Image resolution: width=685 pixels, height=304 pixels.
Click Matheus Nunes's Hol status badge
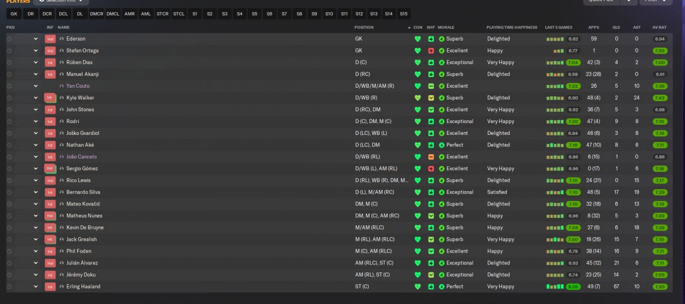click(x=50, y=216)
